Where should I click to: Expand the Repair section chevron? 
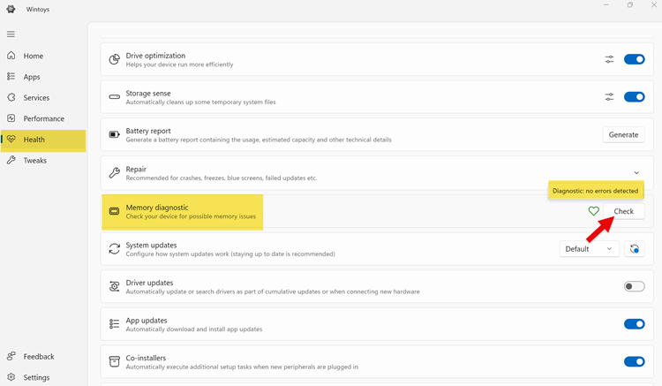coord(636,173)
